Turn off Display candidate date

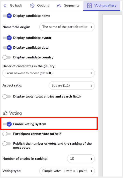point(7,48)
